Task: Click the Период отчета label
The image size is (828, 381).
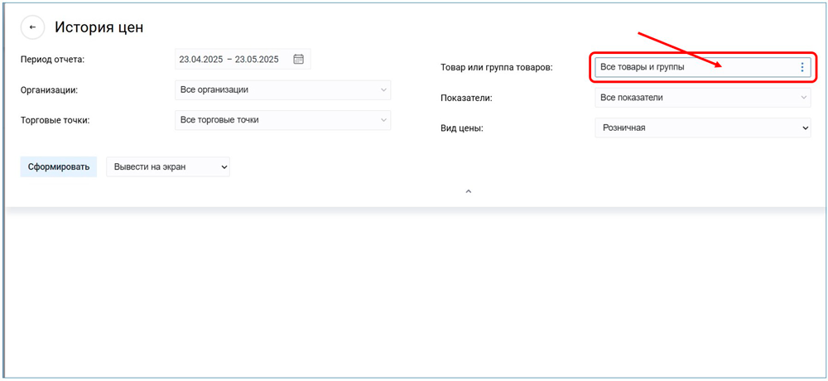Action: pyautogui.click(x=53, y=59)
